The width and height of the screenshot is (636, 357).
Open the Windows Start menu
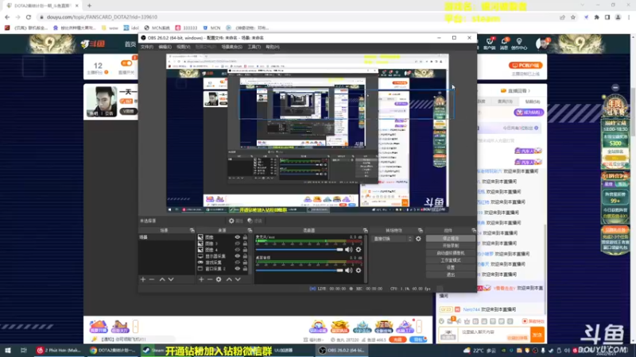(x=8, y=351)
